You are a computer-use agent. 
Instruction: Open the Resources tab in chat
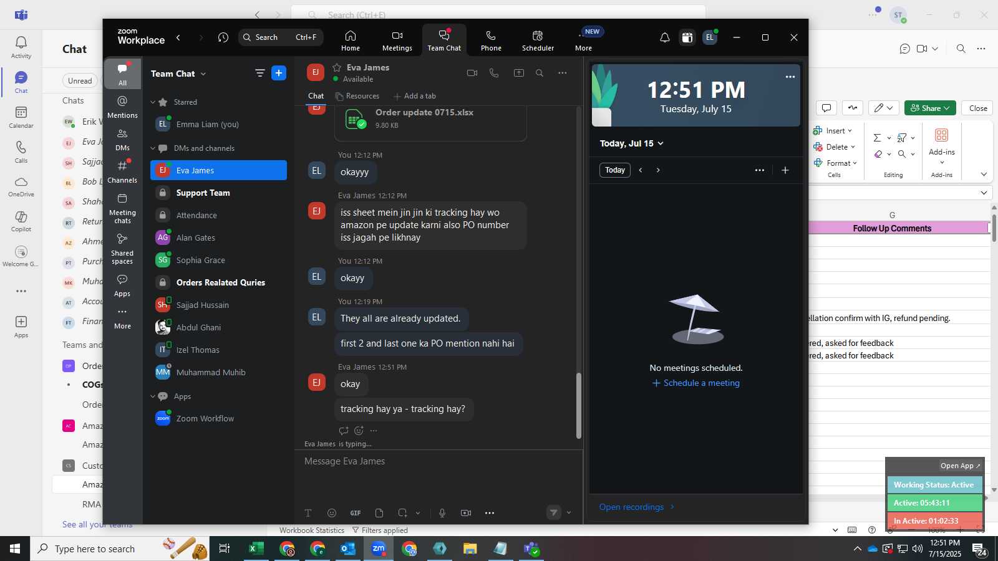(357, 96)
